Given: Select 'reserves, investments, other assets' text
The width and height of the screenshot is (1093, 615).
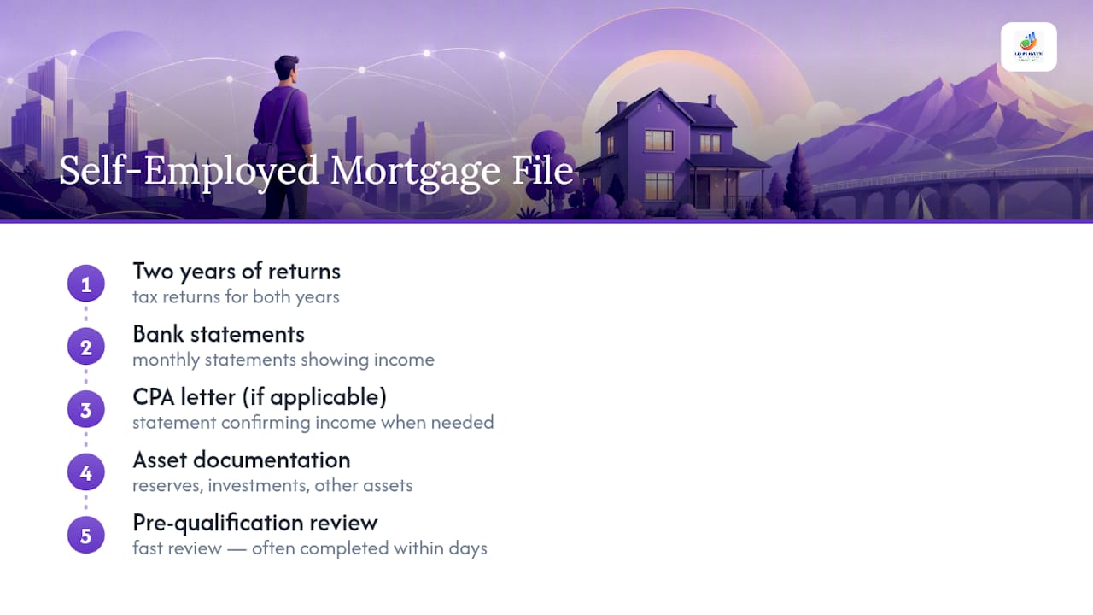Looking at the screenshot, I should [272, 486].
